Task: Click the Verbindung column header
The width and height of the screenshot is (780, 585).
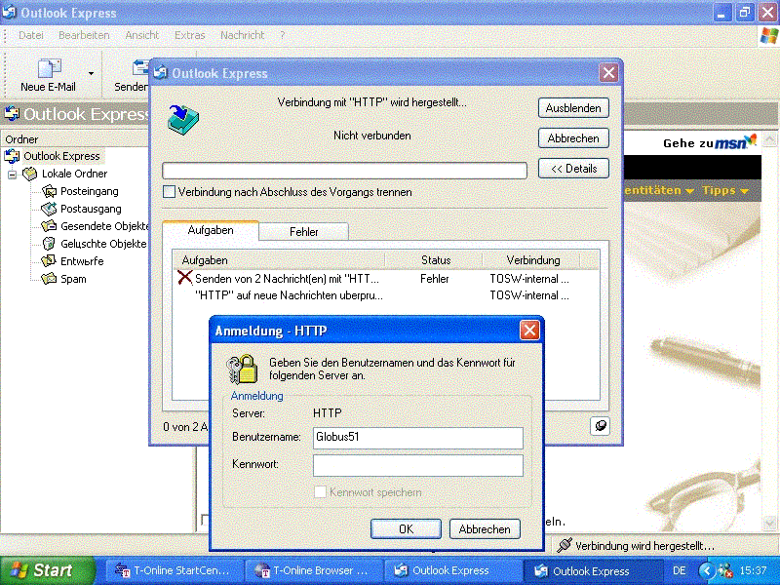Action: pos(532,260)
